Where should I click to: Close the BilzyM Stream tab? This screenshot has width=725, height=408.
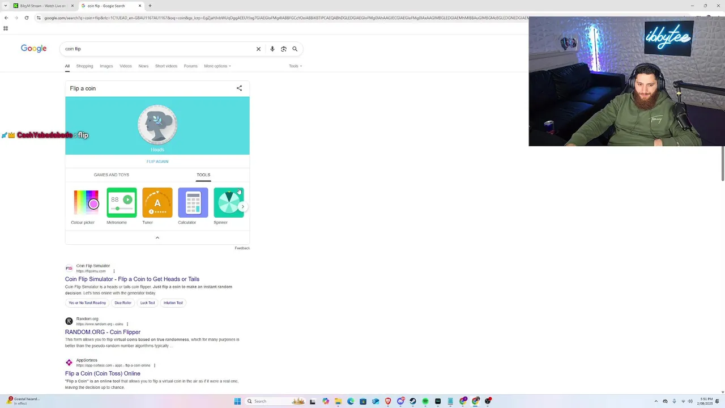click(x=72, y=6)
